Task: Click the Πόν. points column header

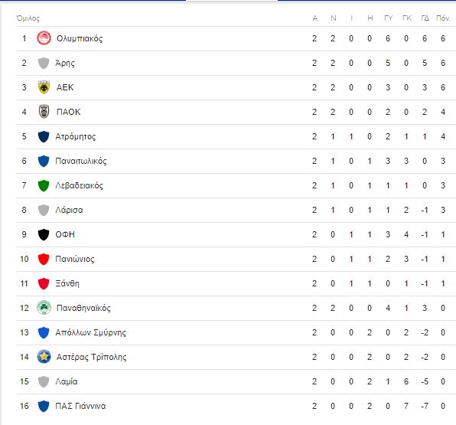Action: pos(443,18)
